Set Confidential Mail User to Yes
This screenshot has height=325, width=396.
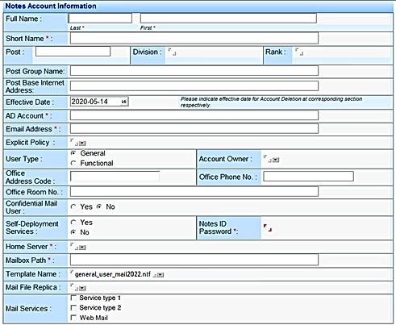click(73, 206)
